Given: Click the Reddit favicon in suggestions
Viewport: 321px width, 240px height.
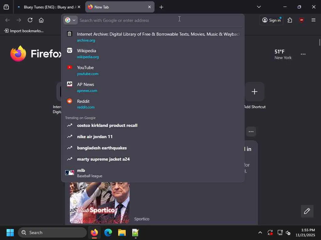Looking at the screenshot, I should (70, 101).
